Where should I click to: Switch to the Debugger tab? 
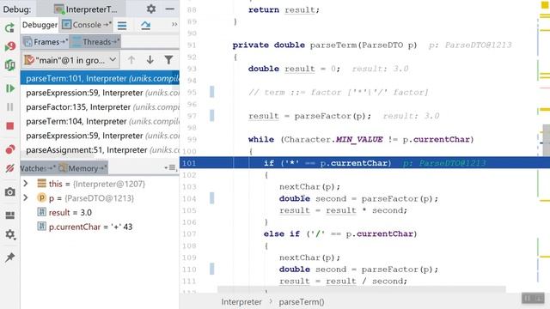click(x=40, y=25)
